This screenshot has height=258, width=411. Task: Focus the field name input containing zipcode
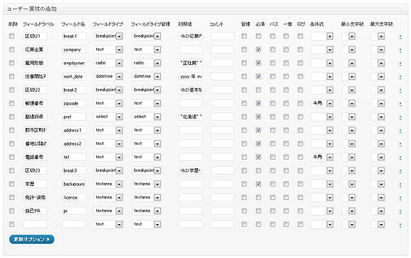[x=74, y=103]
